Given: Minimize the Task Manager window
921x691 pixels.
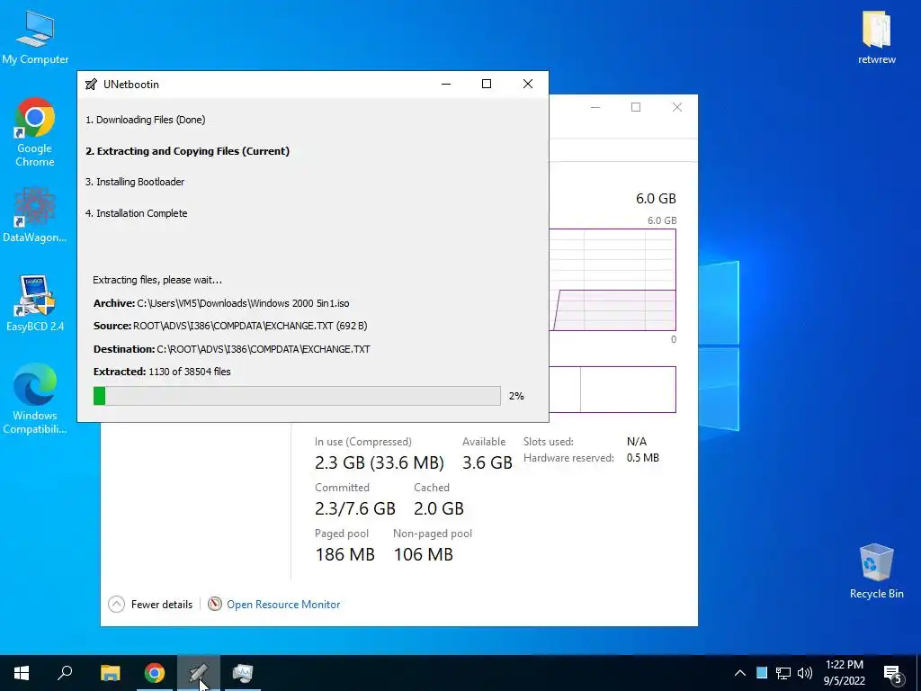Looking at the screenshot, I should click(595, 107).
